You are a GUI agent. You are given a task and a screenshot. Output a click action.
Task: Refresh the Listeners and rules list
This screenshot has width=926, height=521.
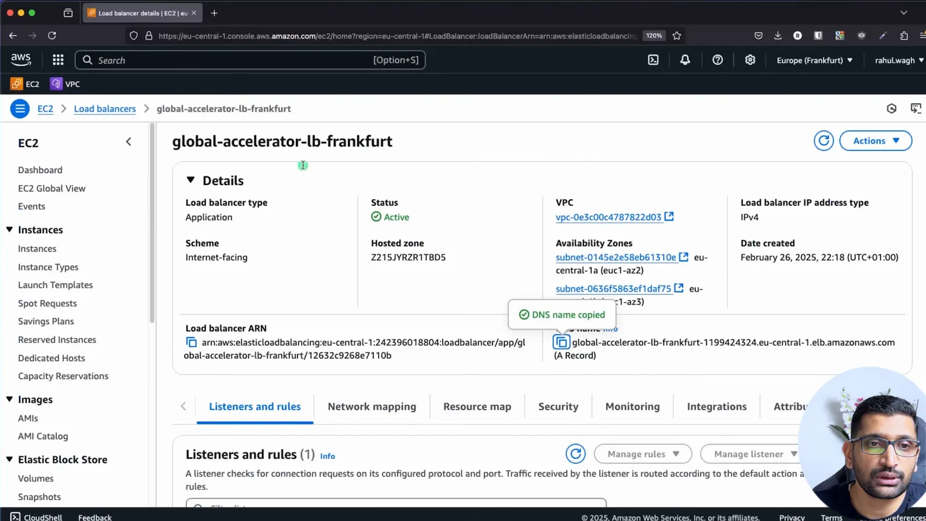575,454
